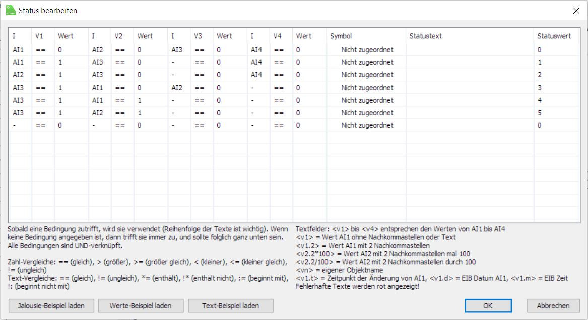Click Text-Beispiel laden button
The width and height of the screenshot is (588, 320).
pos(231,306)
